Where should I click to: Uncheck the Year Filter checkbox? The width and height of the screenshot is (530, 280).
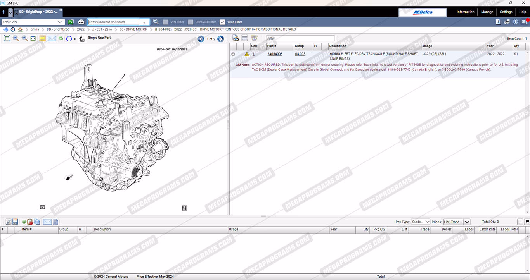tap(222, 22)
